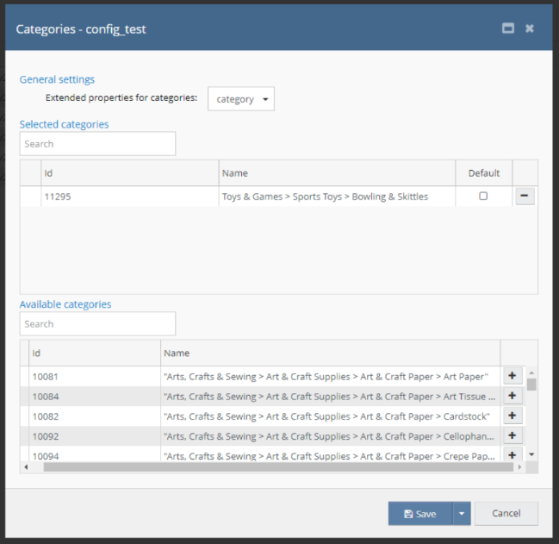Sort available categories by Id column
This screenshot has width=559, height=544.
(x=93, y=353)
